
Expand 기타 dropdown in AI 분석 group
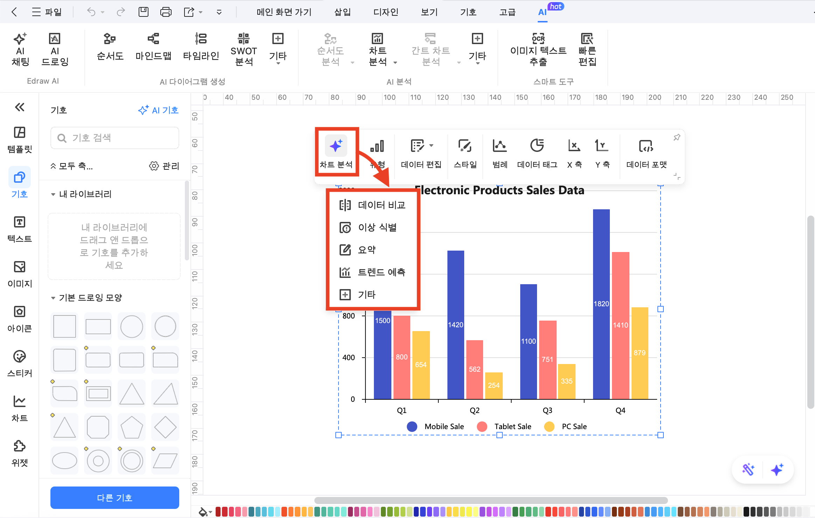(x=478, y=63)
